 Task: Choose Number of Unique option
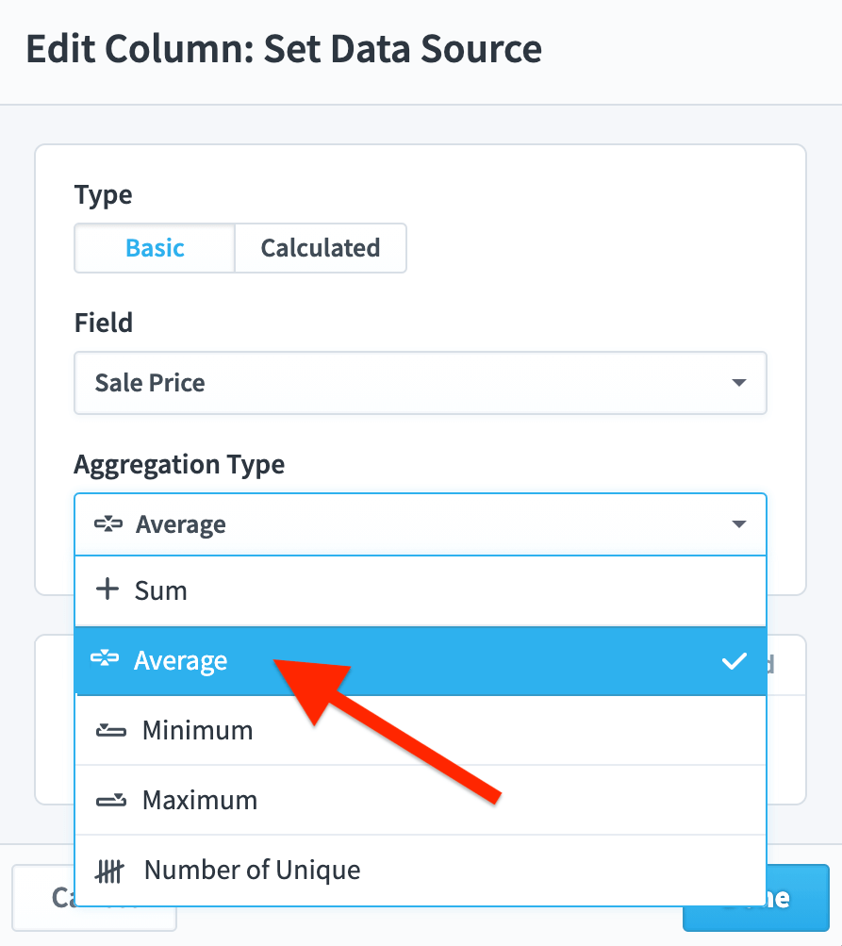[421, 870]
